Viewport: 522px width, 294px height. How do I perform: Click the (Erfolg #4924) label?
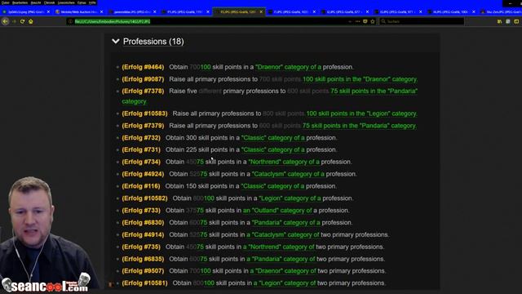pyautogui.click(x=143, y=174)
